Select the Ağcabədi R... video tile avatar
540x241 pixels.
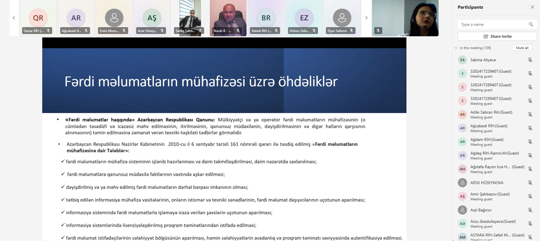[76, 18]
